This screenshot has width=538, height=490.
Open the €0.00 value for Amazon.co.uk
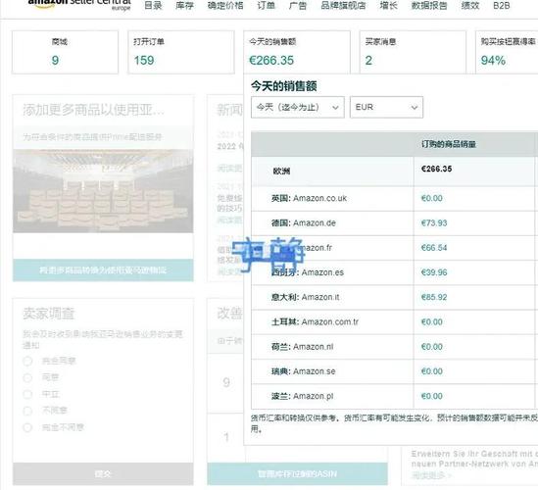pyautogui.click(x=431, y=198)
